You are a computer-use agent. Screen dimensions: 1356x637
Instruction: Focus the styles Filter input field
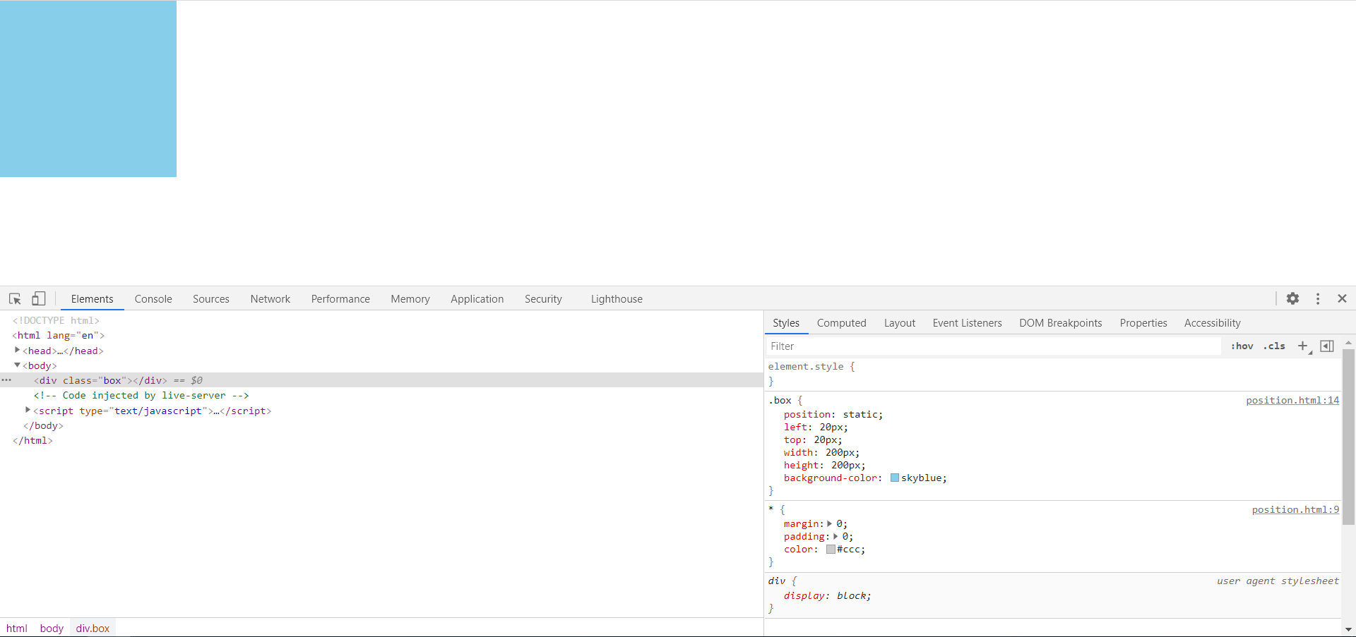[992, 346]
